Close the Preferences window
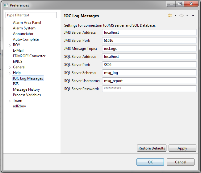 pos(191,4)
